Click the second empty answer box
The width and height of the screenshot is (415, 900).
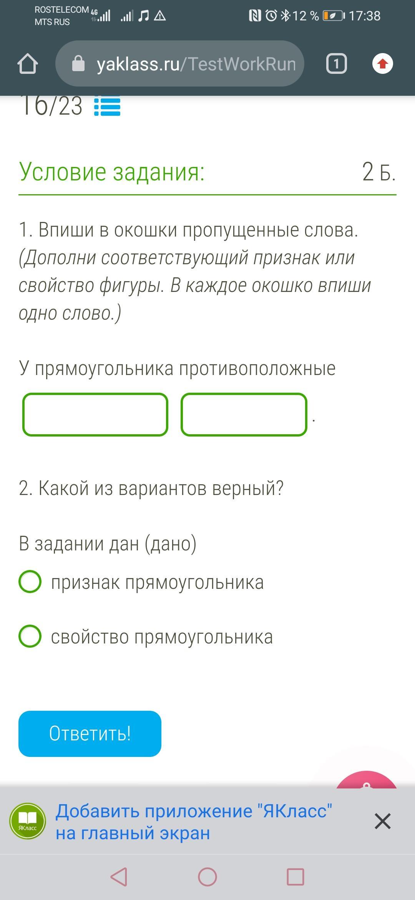[244, 415]
